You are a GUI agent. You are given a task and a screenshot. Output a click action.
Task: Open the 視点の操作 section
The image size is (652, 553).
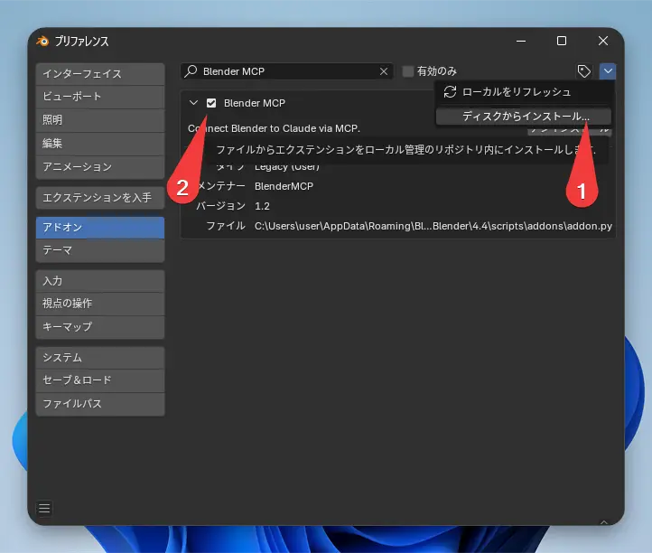pyautogui.click(x=100, y=304)
